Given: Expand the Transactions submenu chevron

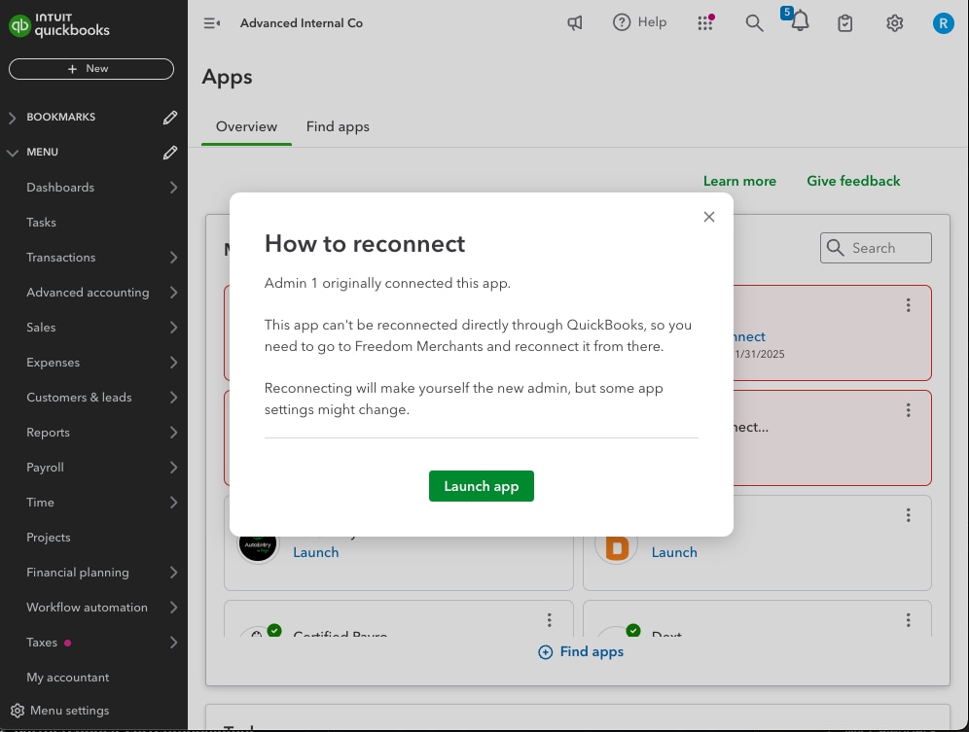Looking at the screenshot, I should click(173, 258).
